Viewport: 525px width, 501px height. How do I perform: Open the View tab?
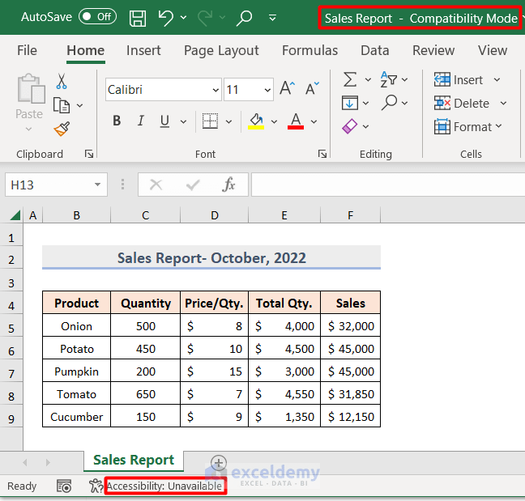point(493,50)
